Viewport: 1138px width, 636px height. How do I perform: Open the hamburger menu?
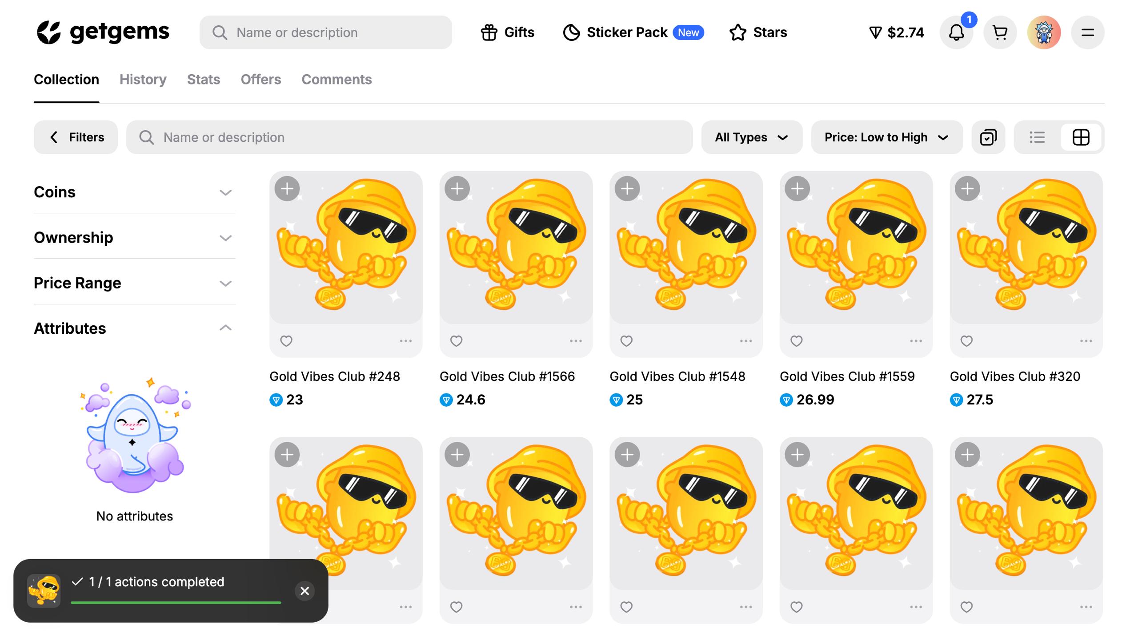click(x=1087, y=32)
